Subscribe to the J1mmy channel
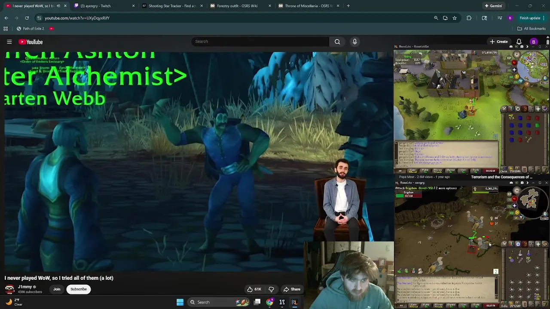This screenshot has width=550, height=309. (79, 289)
